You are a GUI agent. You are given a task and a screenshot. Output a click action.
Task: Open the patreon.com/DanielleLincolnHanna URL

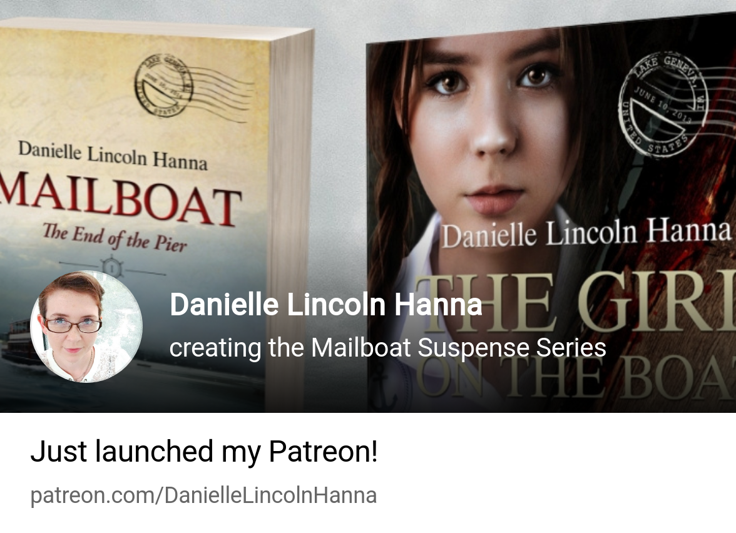pos(203,495)
